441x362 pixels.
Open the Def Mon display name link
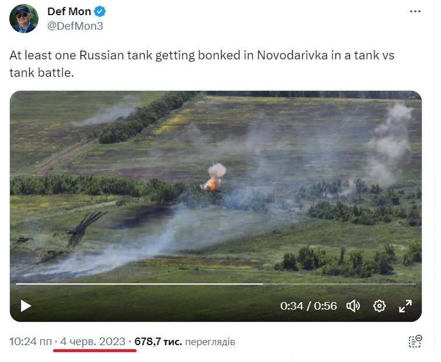pyautogui.click(x=69, y=12)
